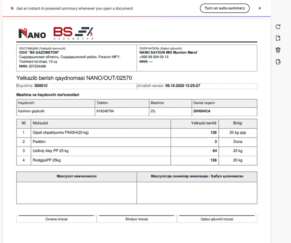Click recipient phone +998 99 004 00 13

(x=154, y=57)
